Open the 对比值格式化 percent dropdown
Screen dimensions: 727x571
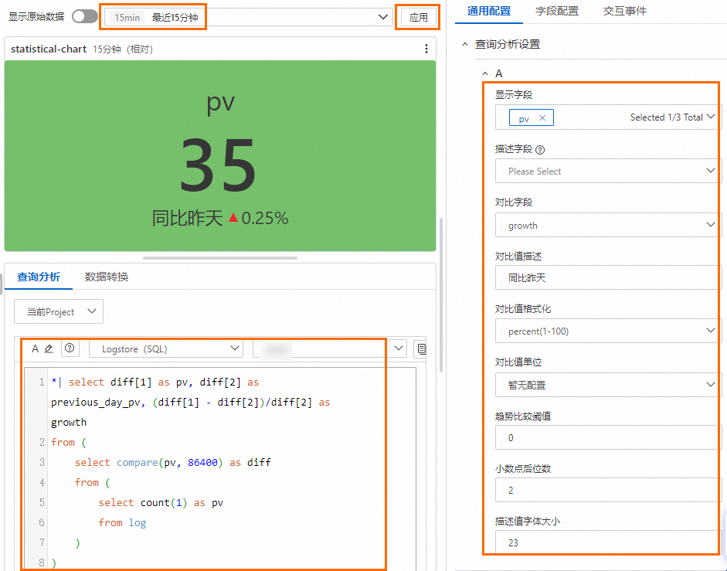click(608, 331)
